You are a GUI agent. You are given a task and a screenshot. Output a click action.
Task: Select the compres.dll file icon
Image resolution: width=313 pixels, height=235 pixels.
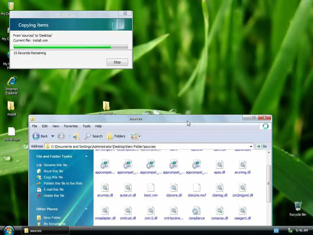[219, 211]
